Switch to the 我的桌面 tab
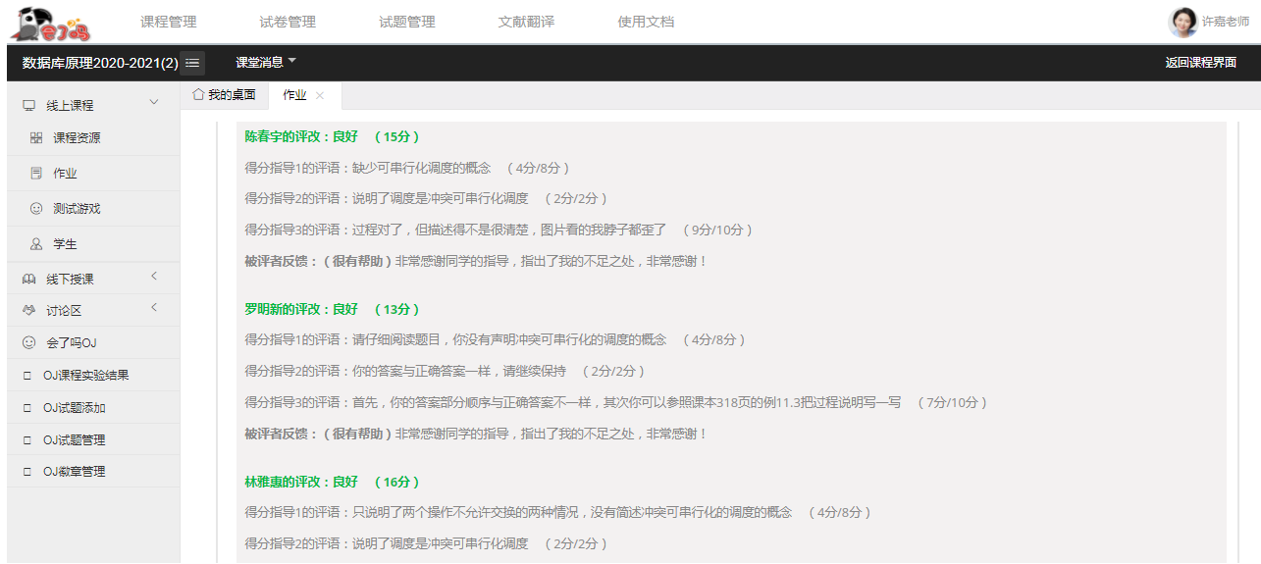 point(225,95)
